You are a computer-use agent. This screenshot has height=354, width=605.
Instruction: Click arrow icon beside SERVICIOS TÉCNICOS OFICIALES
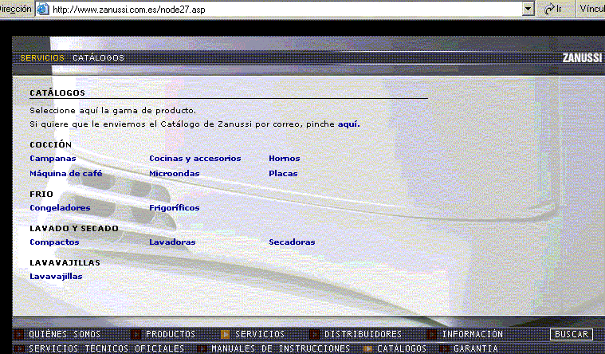(19, 349)
